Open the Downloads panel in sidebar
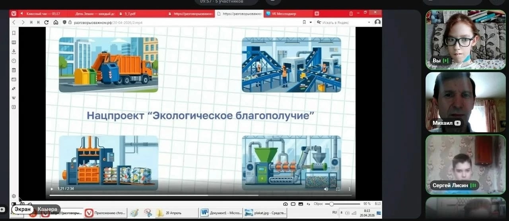The image size is (509, 221). coord(14,52)
